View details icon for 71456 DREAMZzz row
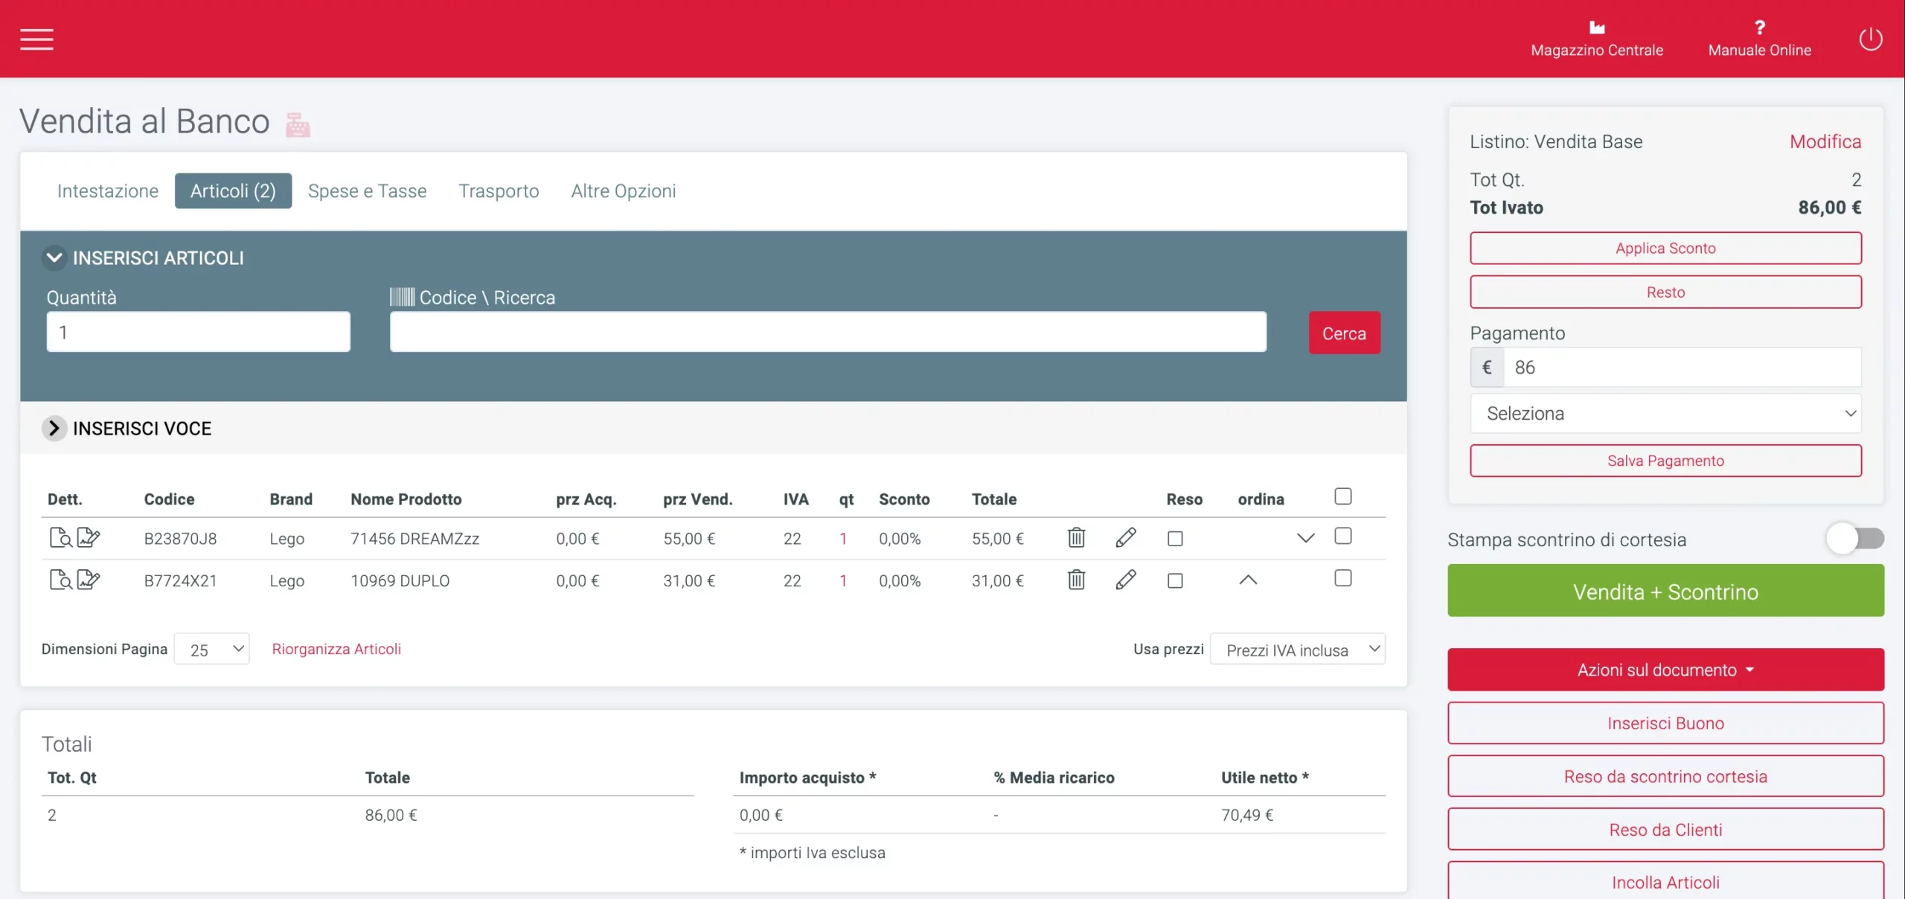Viewport: 1905px width, 899px height. click(60, 537)
